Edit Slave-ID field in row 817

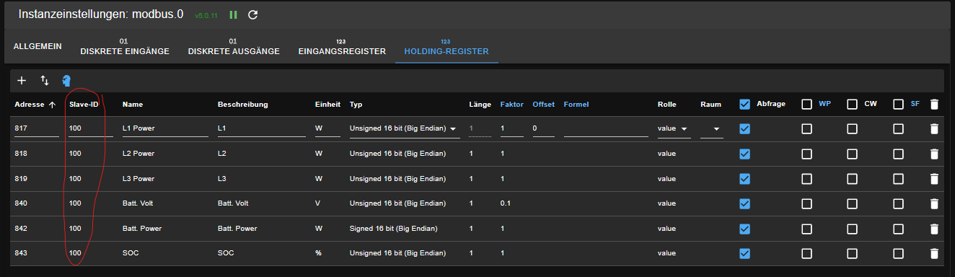[90, 129]
